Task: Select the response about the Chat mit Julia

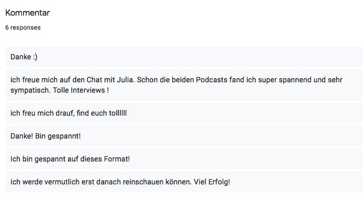Action: click(x=184, y=85)
